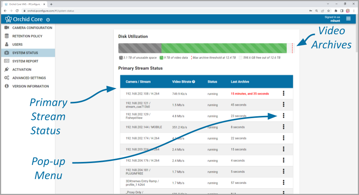359x195 pixels.
Task: Open the browser side panel icon
Action: click(342, 11)
